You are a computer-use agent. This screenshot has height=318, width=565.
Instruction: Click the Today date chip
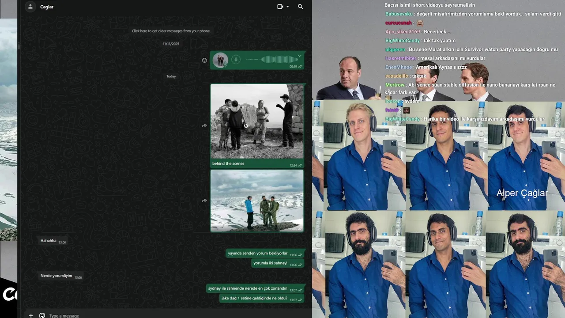tap(171, 76)
